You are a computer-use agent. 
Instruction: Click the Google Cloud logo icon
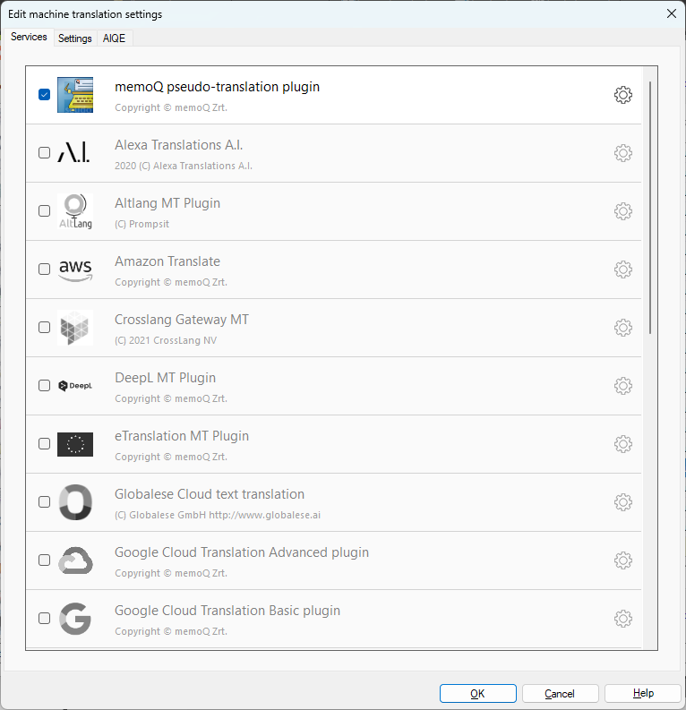(75, 560)
